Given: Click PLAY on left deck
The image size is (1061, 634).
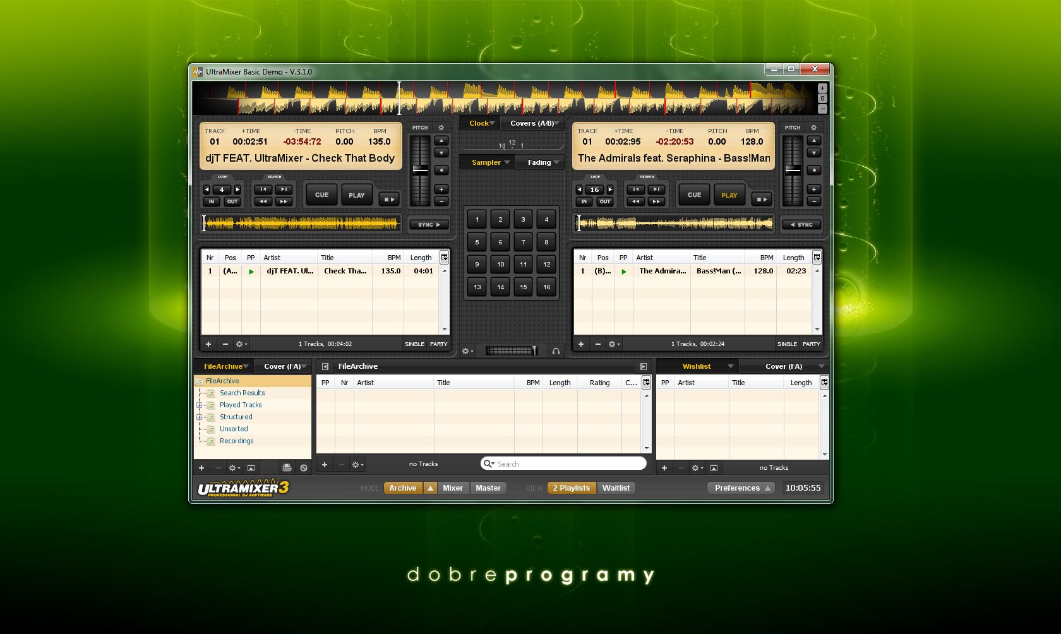Looking at the screenshot, I should [357, 195].
